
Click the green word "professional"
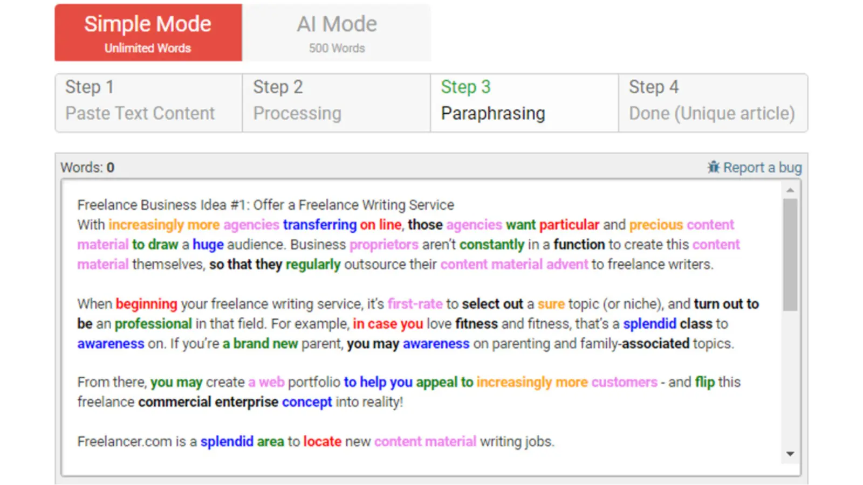[153, 324]
